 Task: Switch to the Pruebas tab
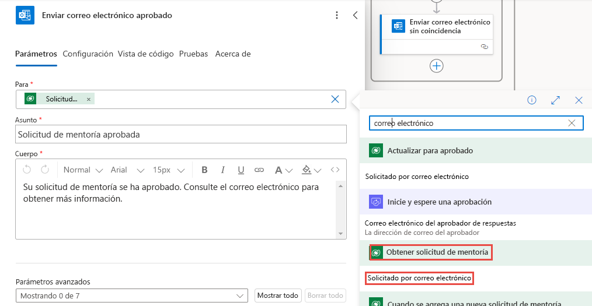pyautogui.click(x=193, y=54)
